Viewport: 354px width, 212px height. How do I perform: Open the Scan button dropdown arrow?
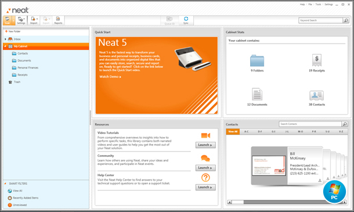tap(13, 20)
